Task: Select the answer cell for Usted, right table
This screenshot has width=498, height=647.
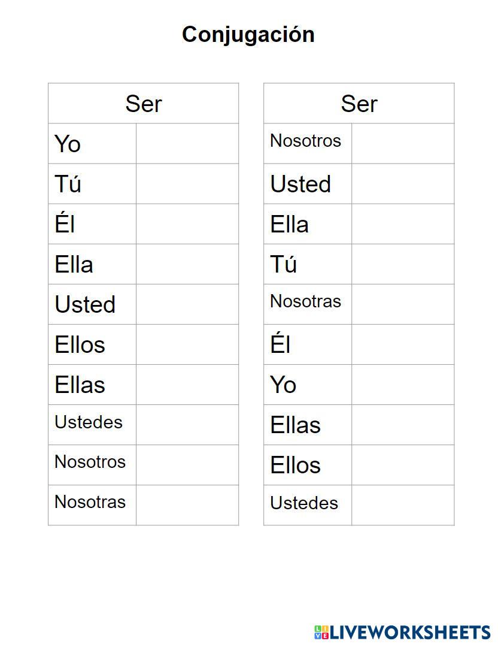Action: coord(403,184)
